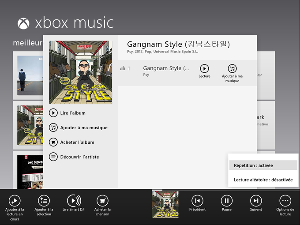
Task: Open Découvrir l'artiste list icon
Action: [x=53, y=157]
